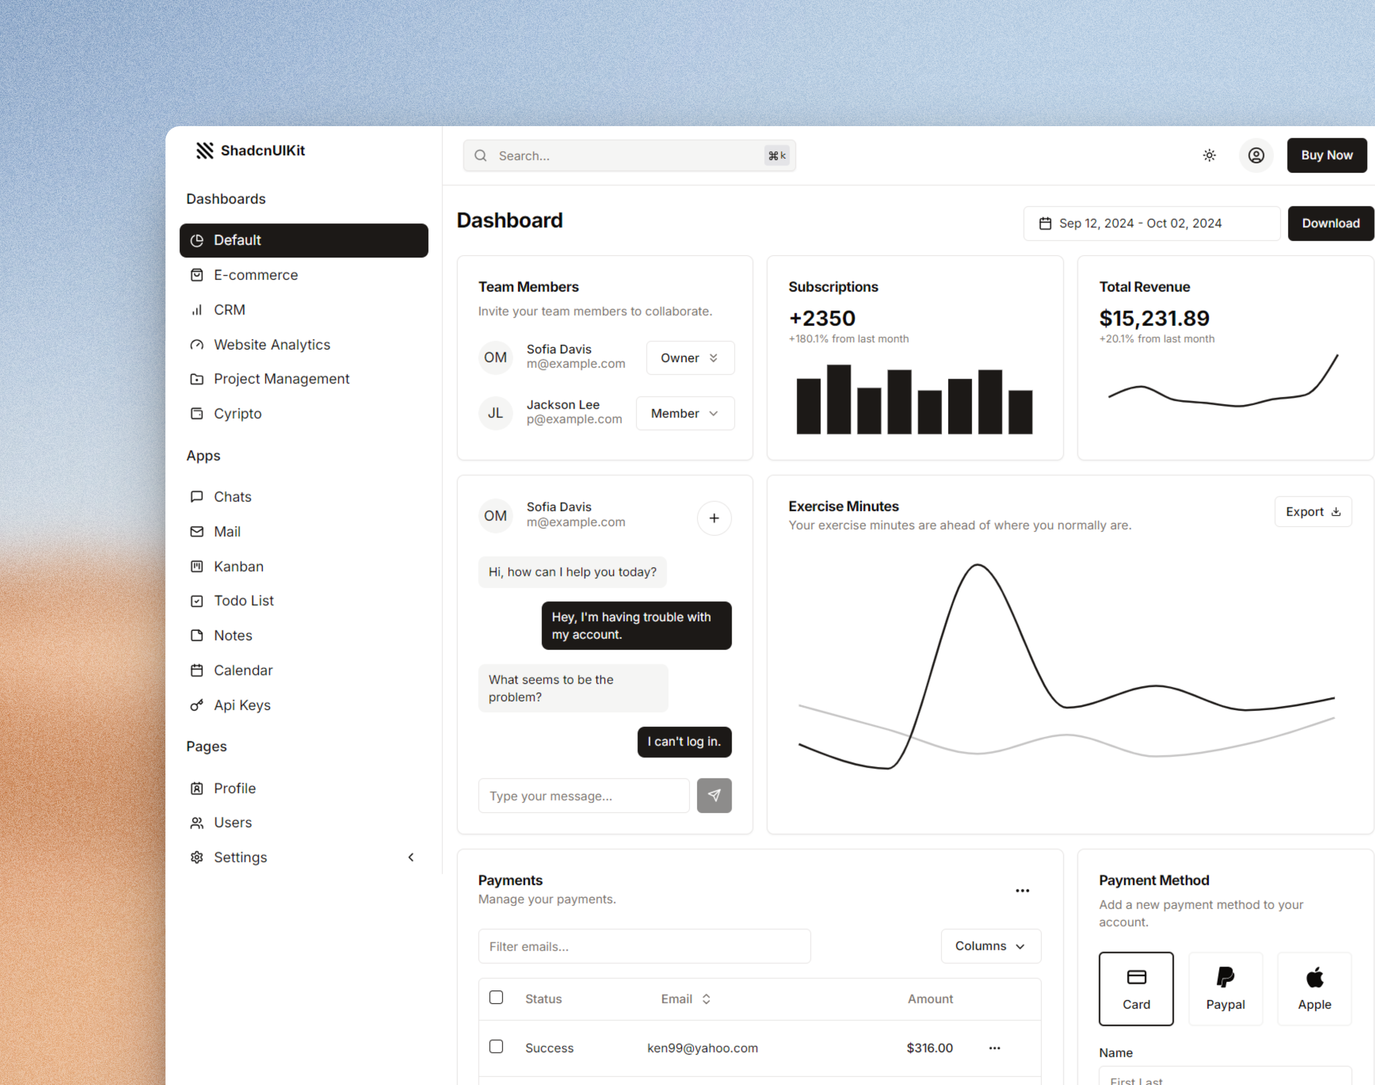Click the Buy Now button

[1327, 156]
